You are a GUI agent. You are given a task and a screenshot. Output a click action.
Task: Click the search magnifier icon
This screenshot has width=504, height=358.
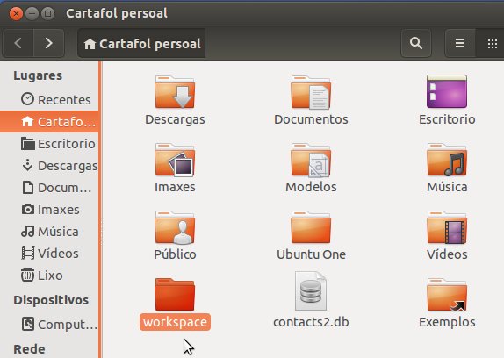click(416, 43)
